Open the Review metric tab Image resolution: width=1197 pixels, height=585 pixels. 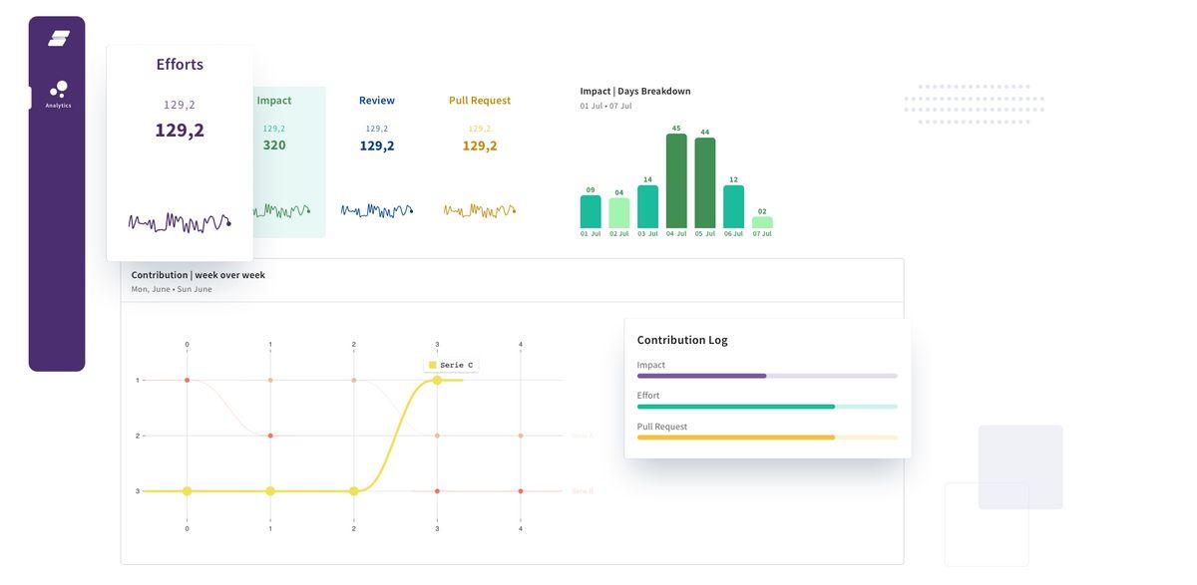(377, 101)
